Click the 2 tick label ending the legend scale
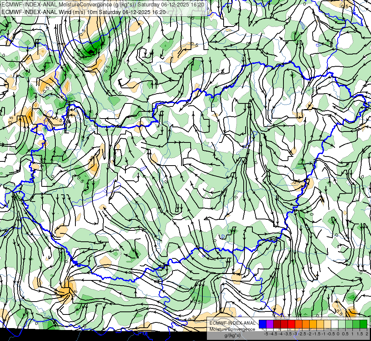 367,334
